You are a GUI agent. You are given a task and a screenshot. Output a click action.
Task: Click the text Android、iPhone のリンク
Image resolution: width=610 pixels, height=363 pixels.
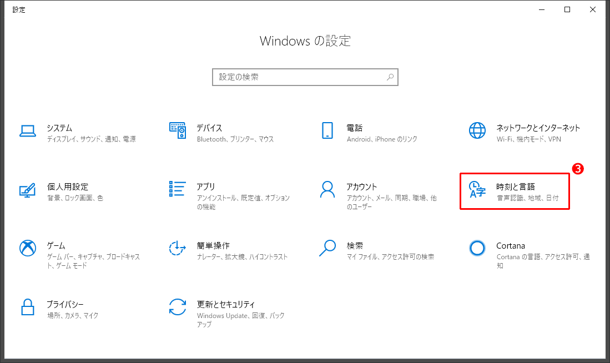(382, 139)
